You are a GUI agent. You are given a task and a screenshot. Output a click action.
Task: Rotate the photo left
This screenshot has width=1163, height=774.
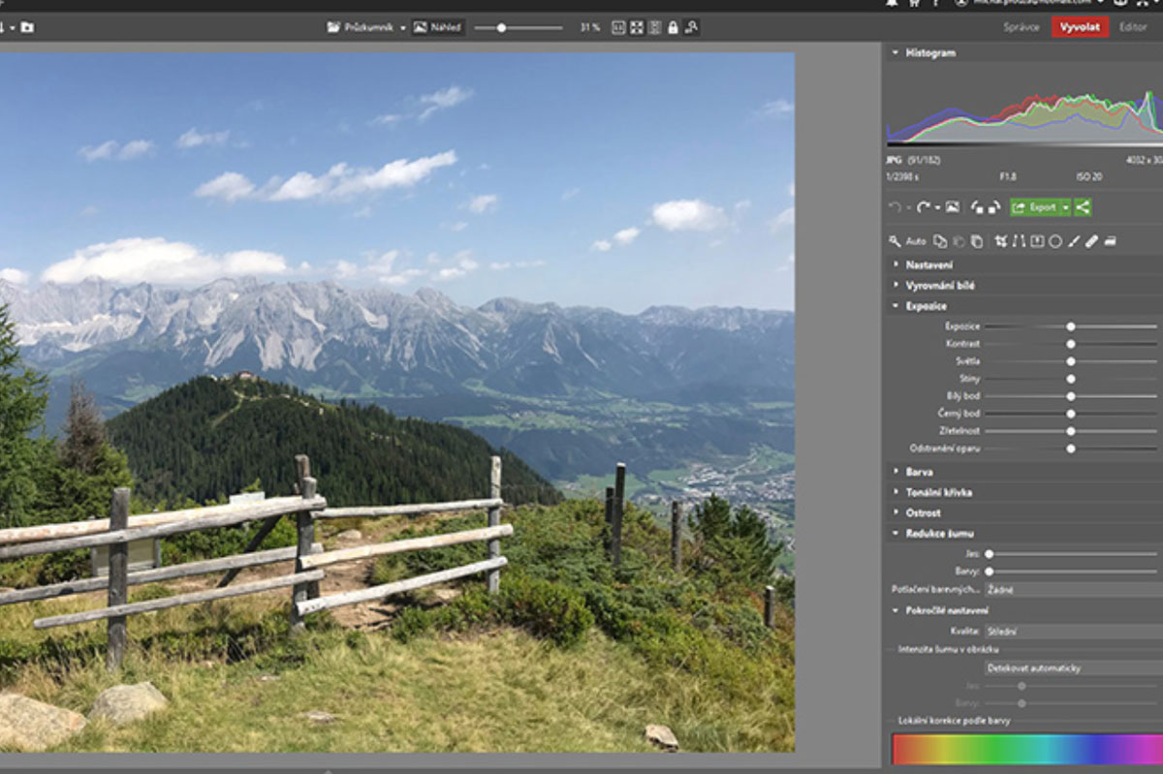tap(976, 207)
